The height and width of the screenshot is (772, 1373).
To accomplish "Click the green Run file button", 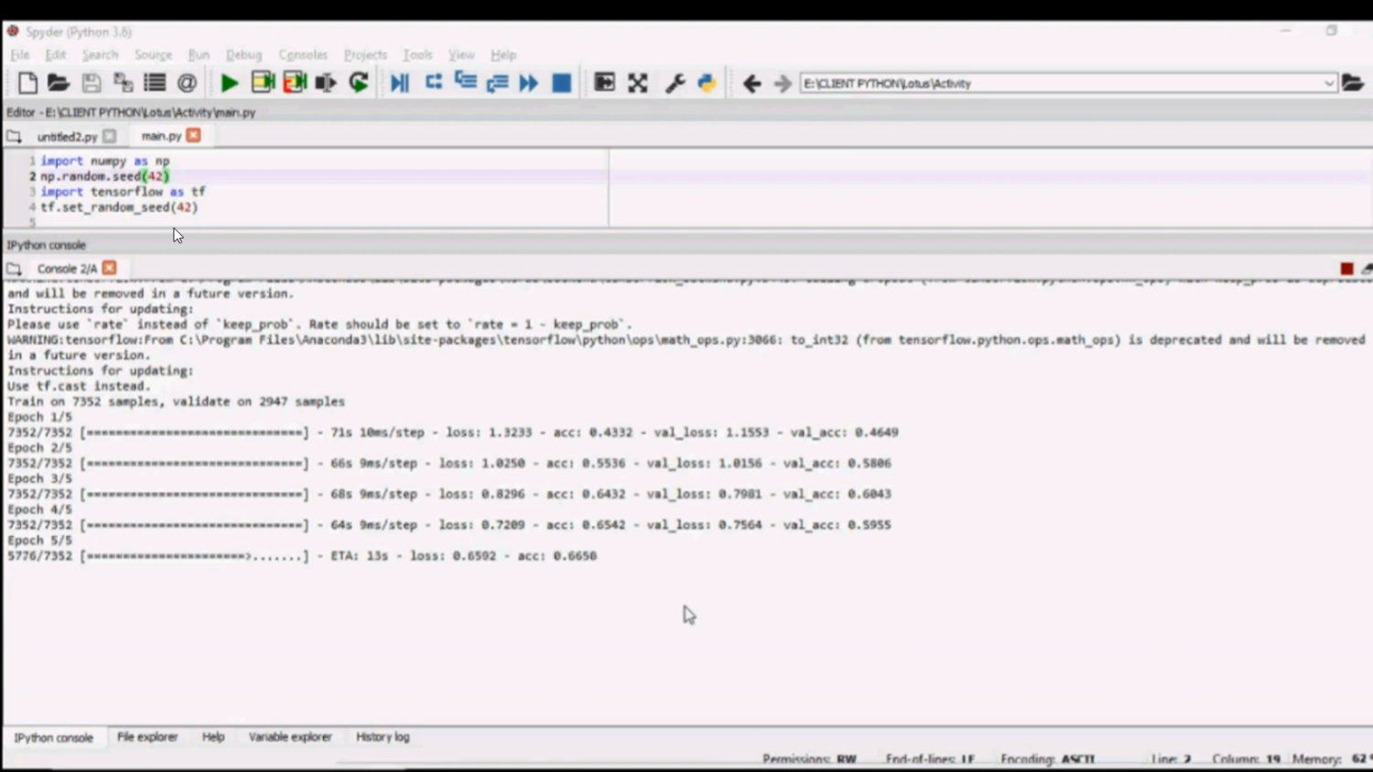I will coord(229,83).
